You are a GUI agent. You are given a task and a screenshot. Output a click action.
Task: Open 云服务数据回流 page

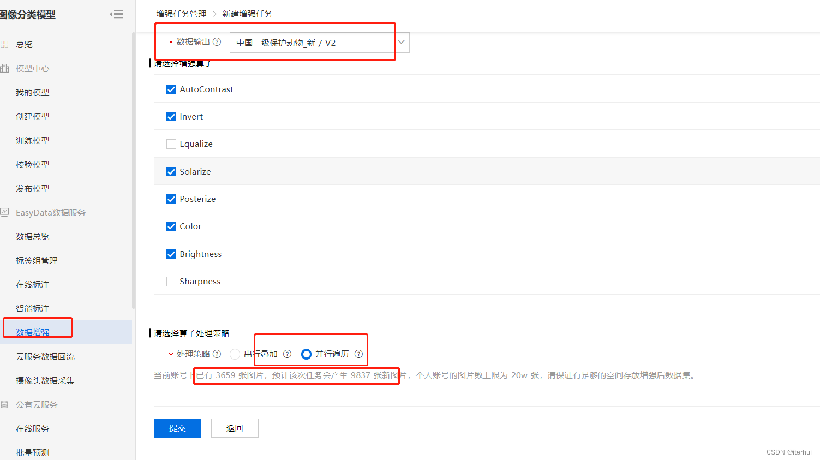point(45,356)
